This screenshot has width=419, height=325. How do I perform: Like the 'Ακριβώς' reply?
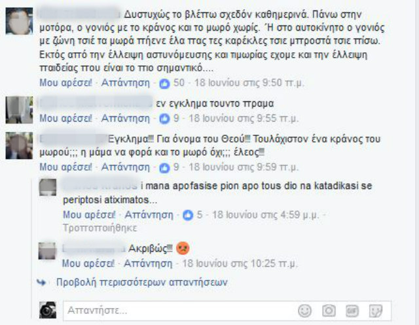pyautogui.click(x=88, y=264)
